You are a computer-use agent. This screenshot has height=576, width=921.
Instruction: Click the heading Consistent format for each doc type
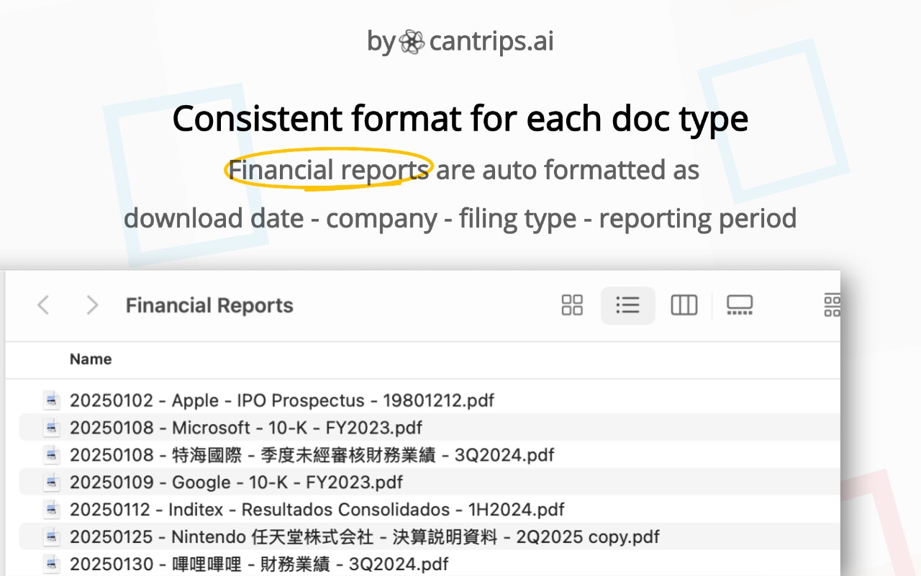pos(460,119)
